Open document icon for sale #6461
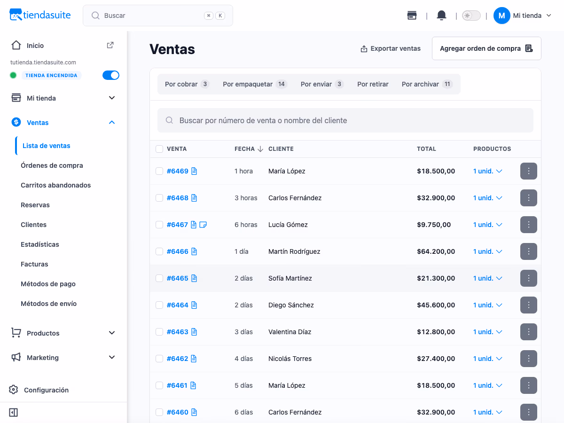564x423 pixels. coord(193,385)
